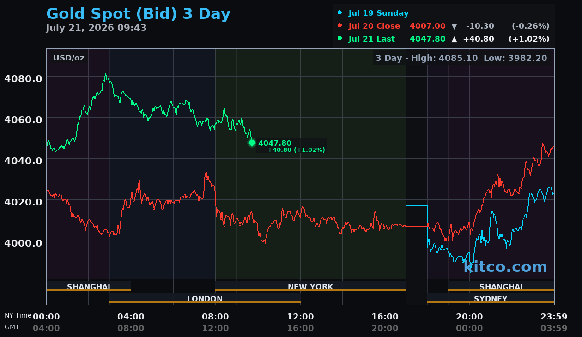Viewport: 582px width, 337px height.
Task: Click the (-0.26%) percent change
Action: [x=530, y=26]
